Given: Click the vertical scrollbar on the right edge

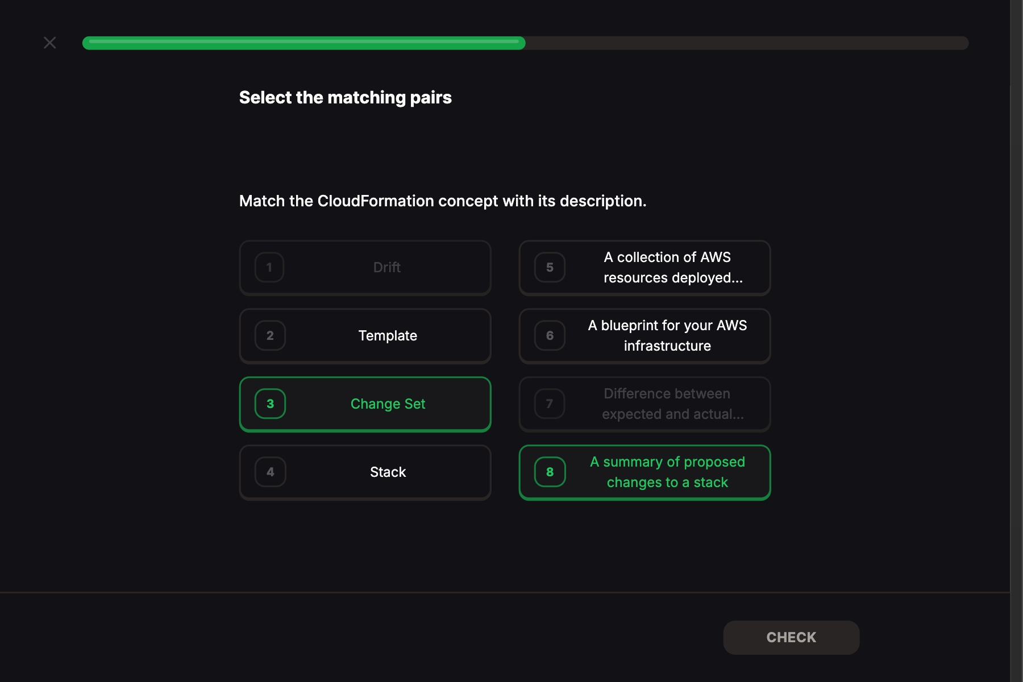Looking at the screenshot, I should (x=1016, y=341).
